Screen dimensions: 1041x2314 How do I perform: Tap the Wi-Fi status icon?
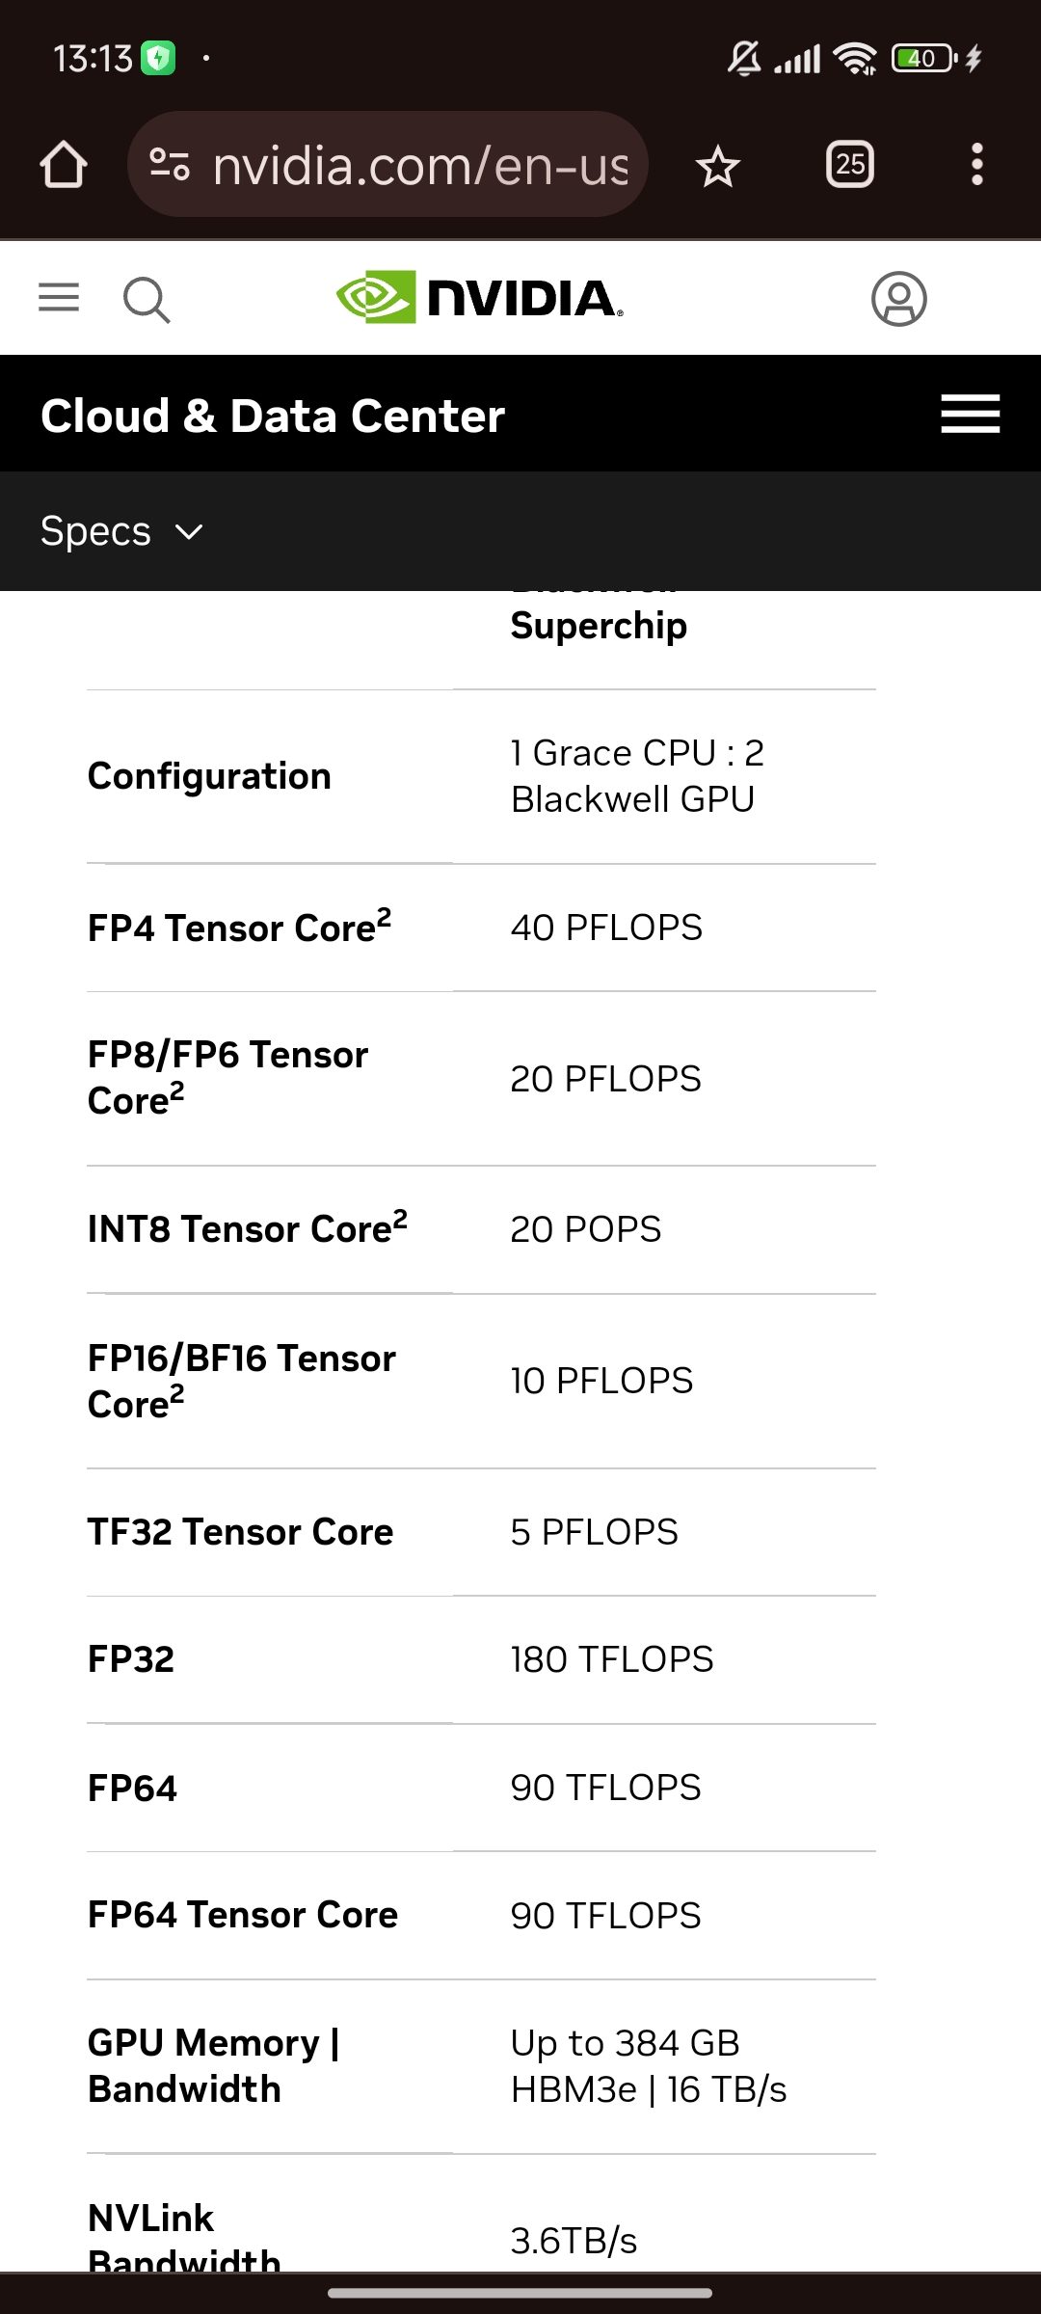pos(855,59)
